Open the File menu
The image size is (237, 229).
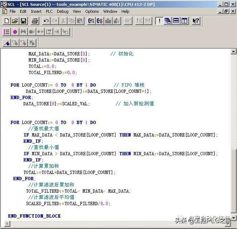click(13, 11)
